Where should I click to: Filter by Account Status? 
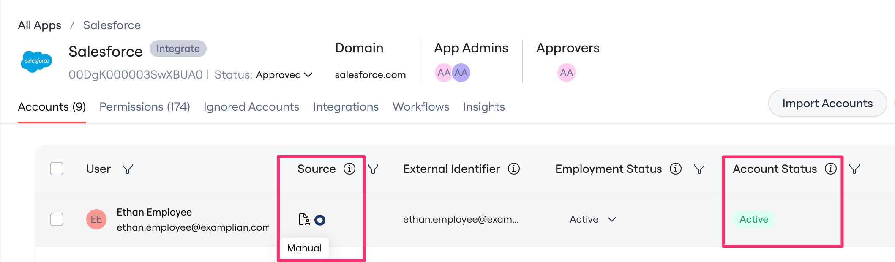click(854, 169)
